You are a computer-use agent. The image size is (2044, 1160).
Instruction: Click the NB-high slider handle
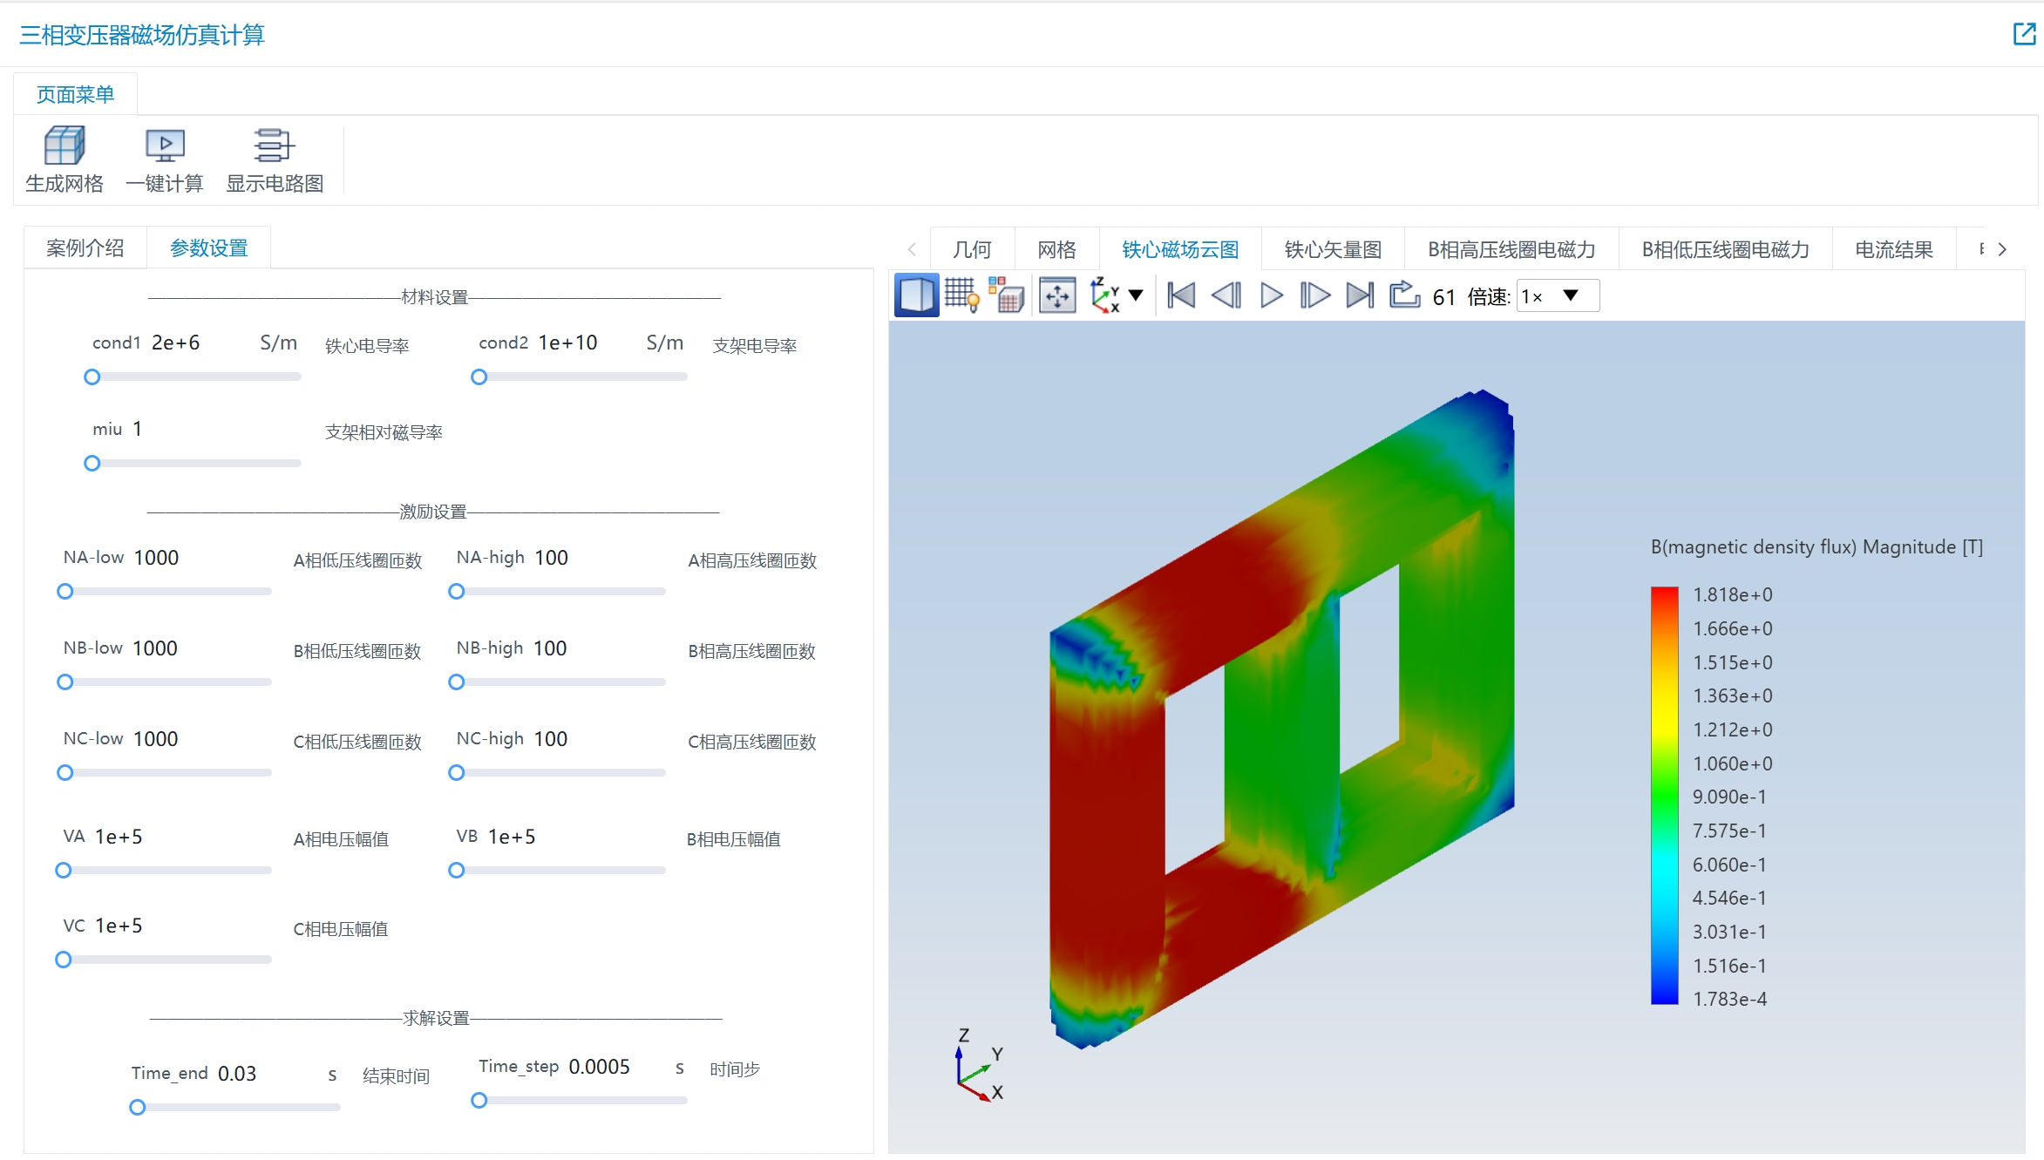tap(456, 682)
